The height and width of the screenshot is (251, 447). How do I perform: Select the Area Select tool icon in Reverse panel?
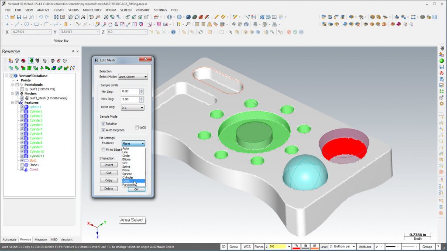click(x=31, y=61)
